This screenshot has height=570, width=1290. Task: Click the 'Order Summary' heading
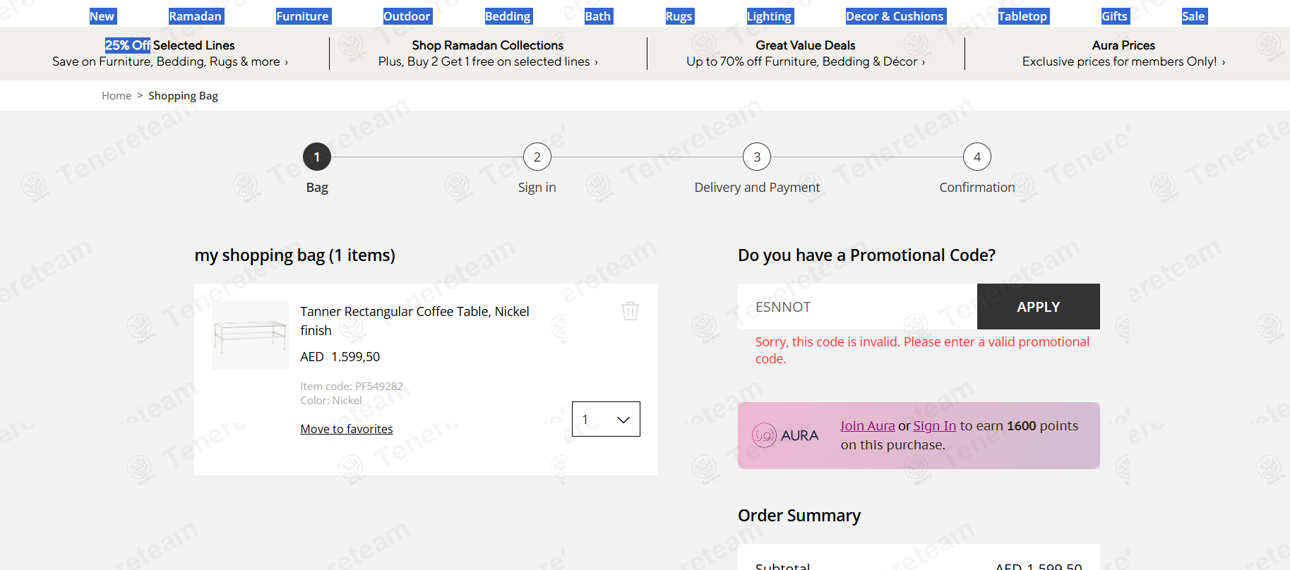pos(799,516)
